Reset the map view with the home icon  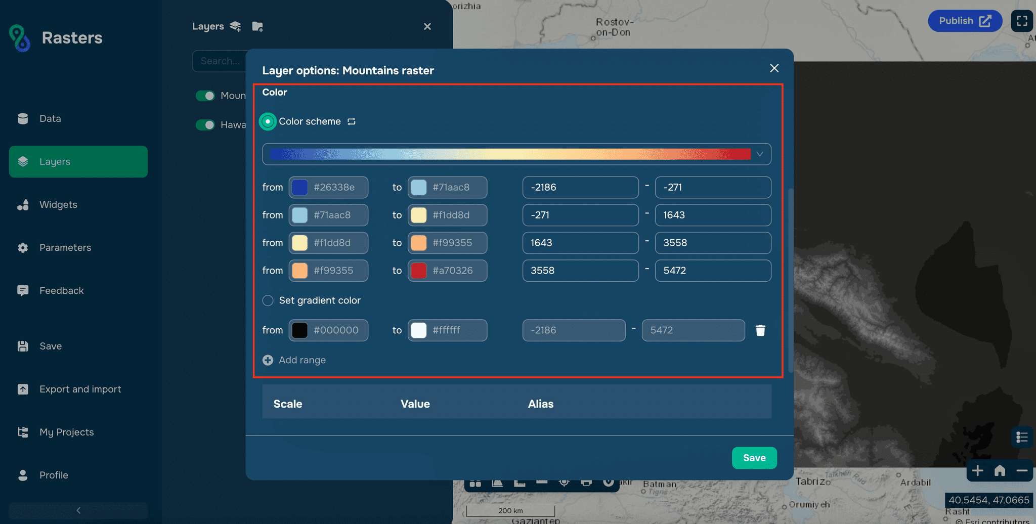[1000, 471]
